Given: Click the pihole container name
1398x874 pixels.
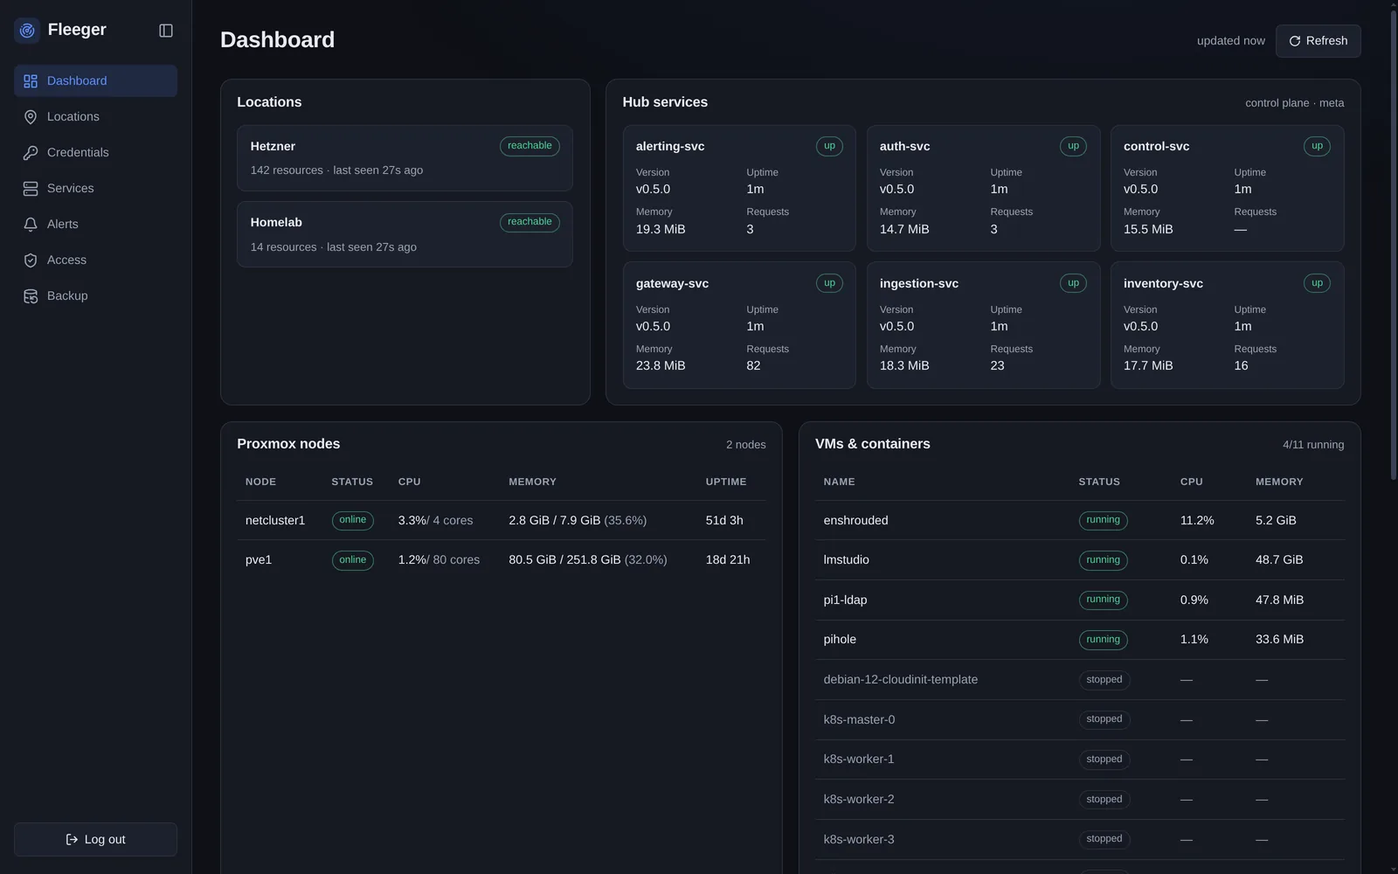Looking at the screenshot, I should click(x=840, y=640).
